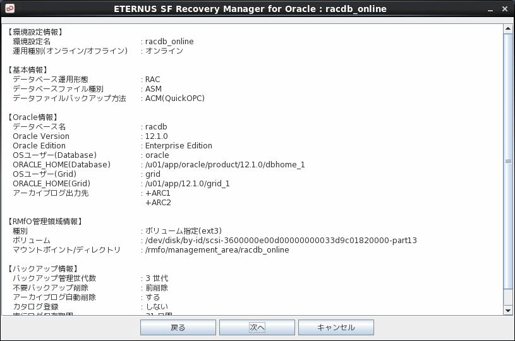Click the application icon in title bar
Viewport: 515px width, 341px height.
click(x=10, y=9)
